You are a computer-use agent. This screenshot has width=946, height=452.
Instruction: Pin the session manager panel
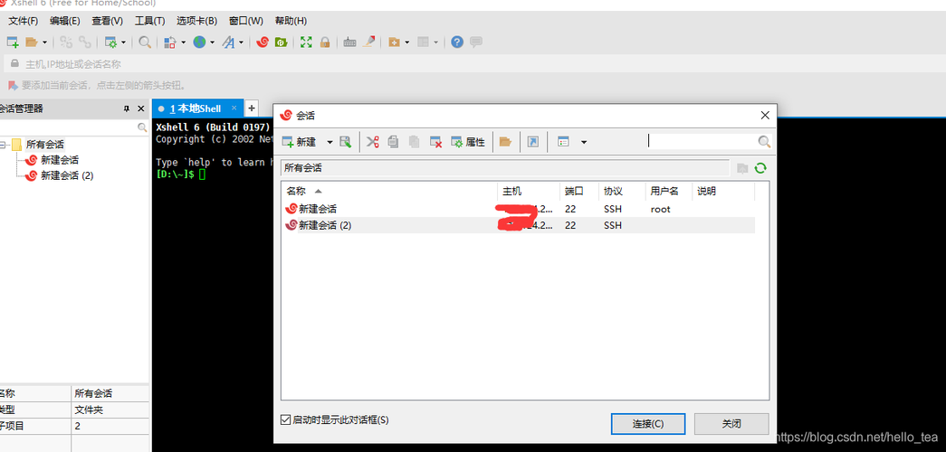pyautogui.click(x=126, y=109)
